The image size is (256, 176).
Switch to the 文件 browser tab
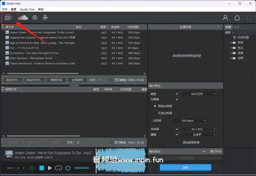[237, 27]
